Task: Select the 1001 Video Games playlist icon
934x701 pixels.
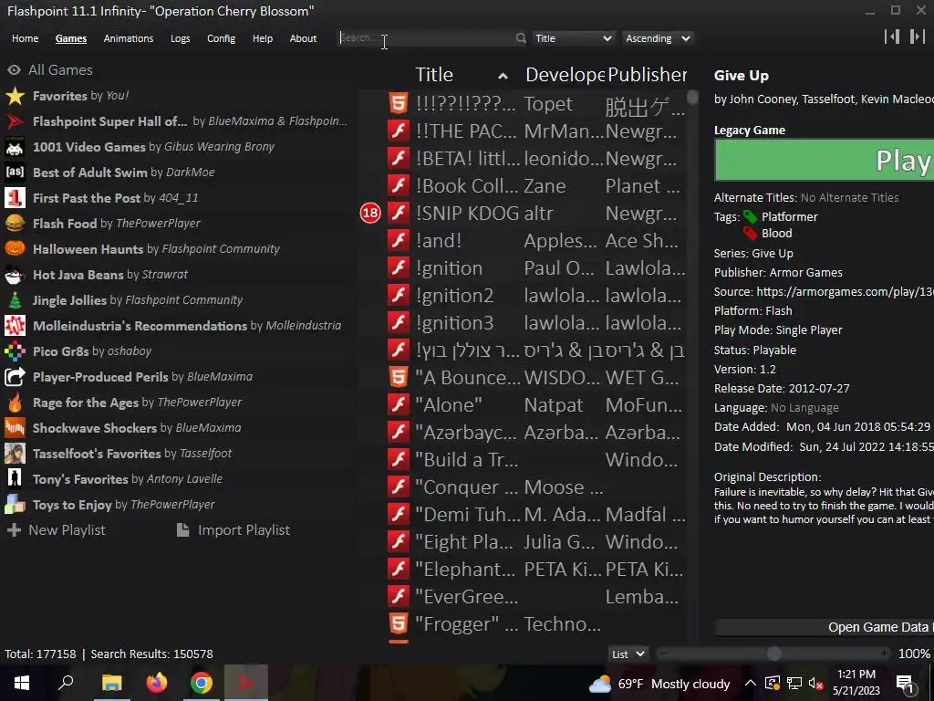Action: (x=15, y=147)
